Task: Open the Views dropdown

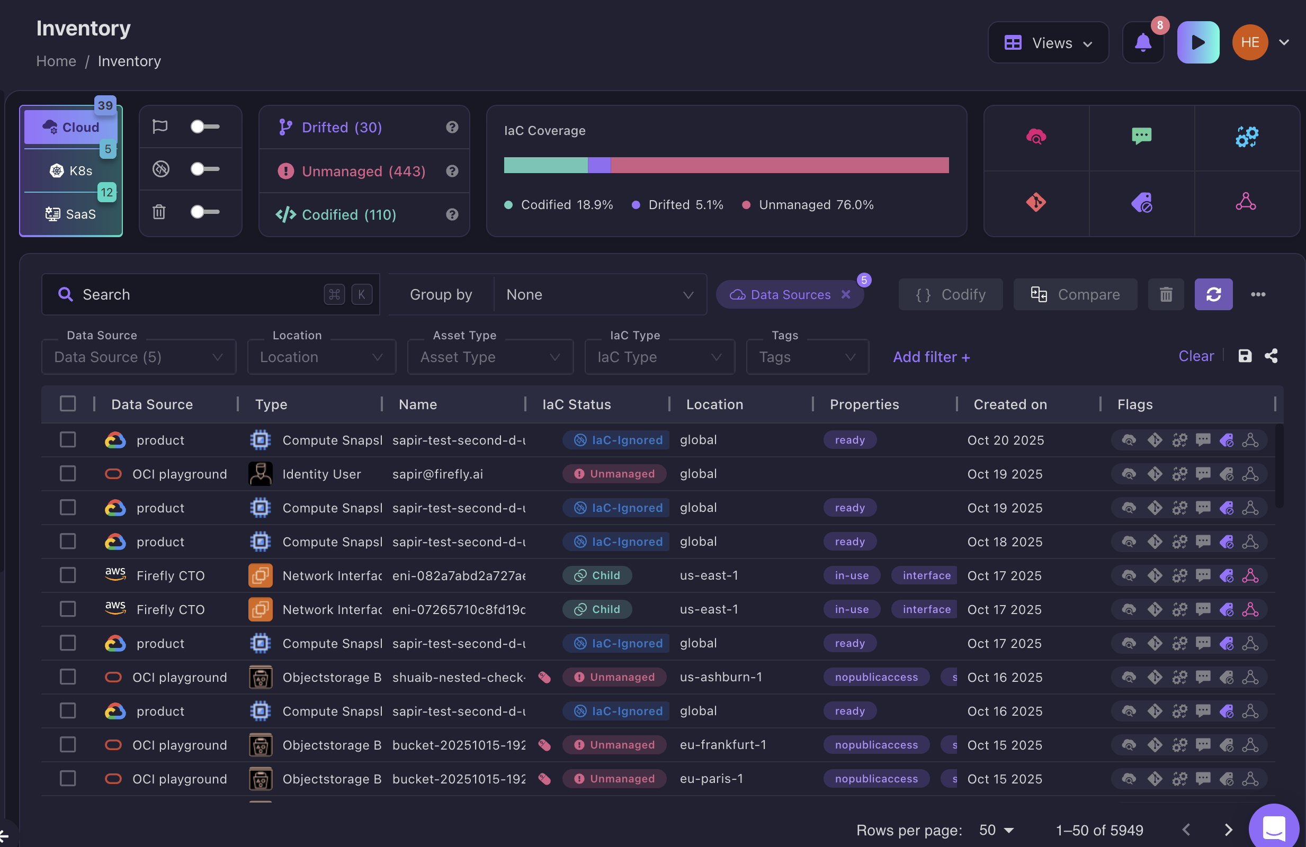Action: (x=1048, y=43)
